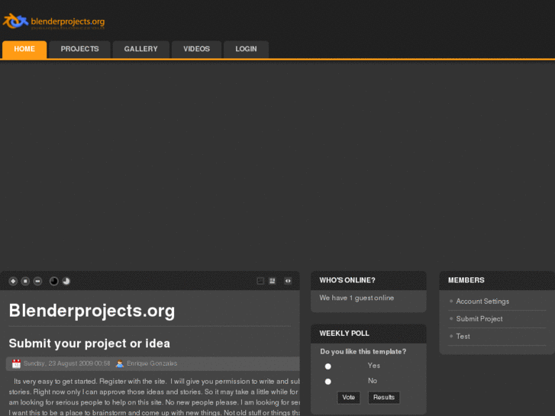555x416 pixels.
Task: Reset font size with square icon
Action: 25,281
